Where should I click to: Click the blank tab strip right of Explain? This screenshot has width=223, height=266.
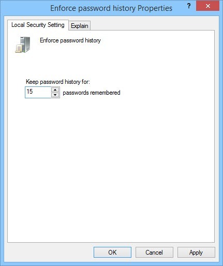152,25
